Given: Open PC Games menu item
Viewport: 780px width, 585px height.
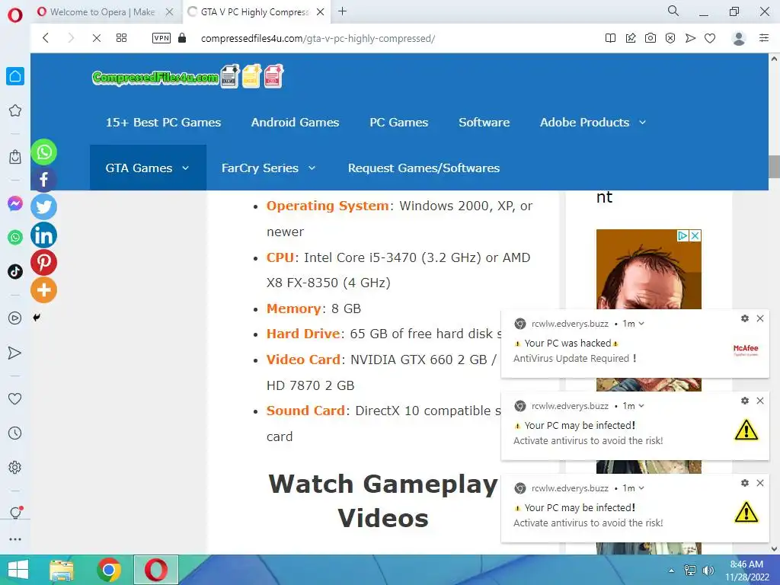Looking at the screenshot, I should pos(399,123).
